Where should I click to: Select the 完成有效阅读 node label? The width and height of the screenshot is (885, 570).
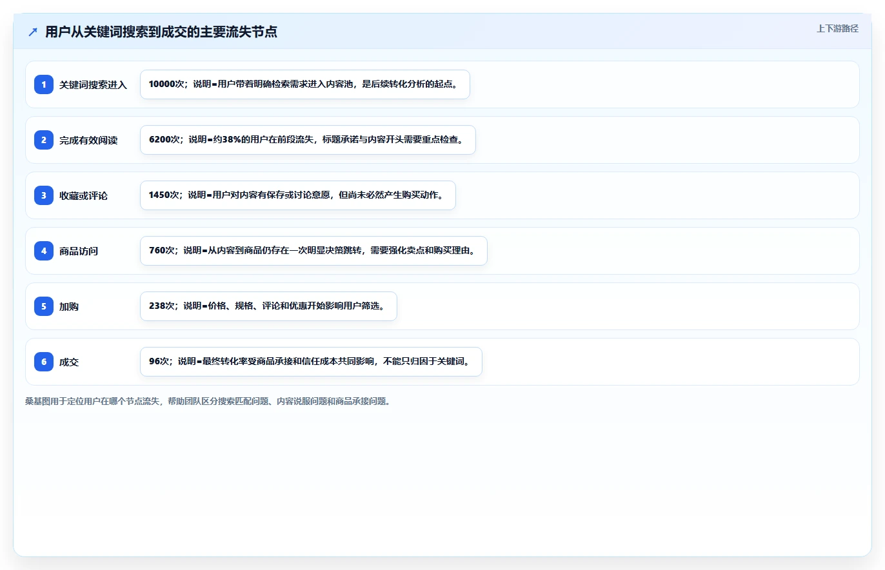[x=88, y=141]
